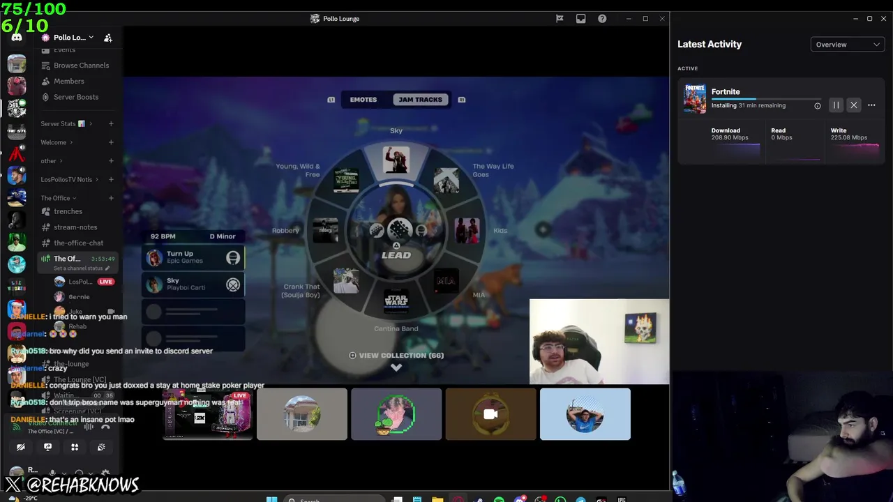Open the soundboard icon in voice panel
893x502 pixels.
(101, 447)
